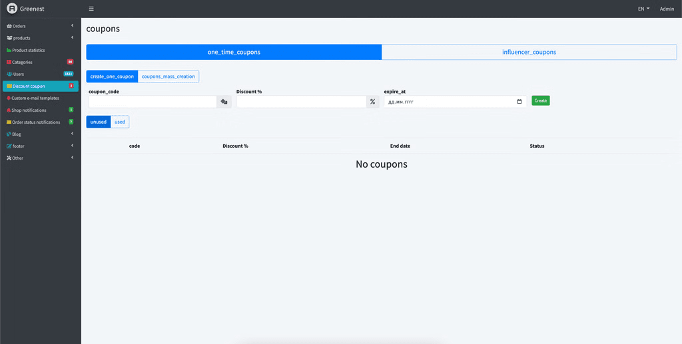The width and height of the screenshot is (682, 344).
Task: Click the code column header
Action: pos(135,146)
